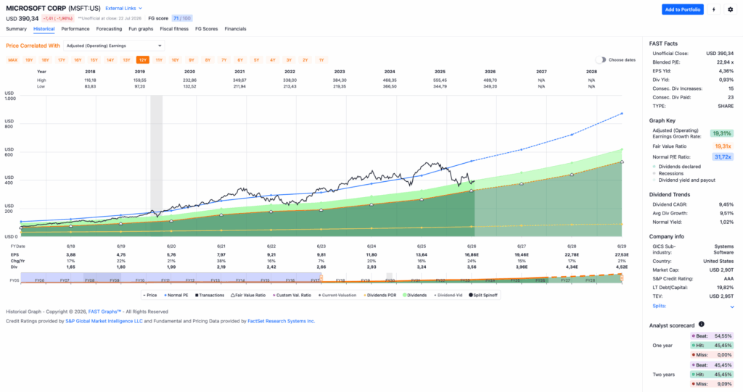The width and height of the screenshot is (743, 392).
Task: Select 3Y time range
Action: (x=289, y=60)
